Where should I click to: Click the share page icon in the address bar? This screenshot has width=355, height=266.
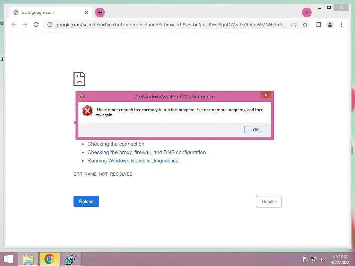coord(294,25)
